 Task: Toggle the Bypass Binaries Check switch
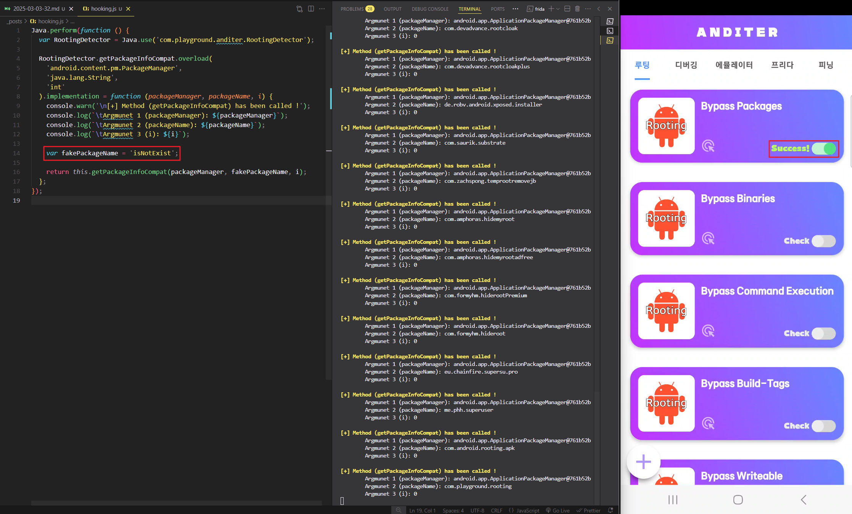824,241
